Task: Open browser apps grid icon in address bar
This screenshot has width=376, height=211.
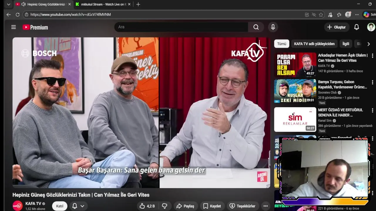Action: (x=307, y=14)
